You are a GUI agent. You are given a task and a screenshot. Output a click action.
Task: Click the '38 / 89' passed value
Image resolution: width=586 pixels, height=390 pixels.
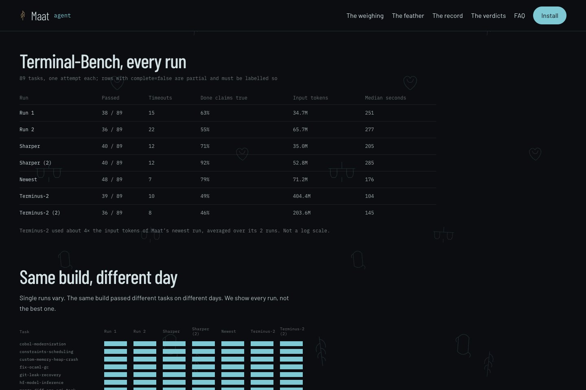coord(112,113)
